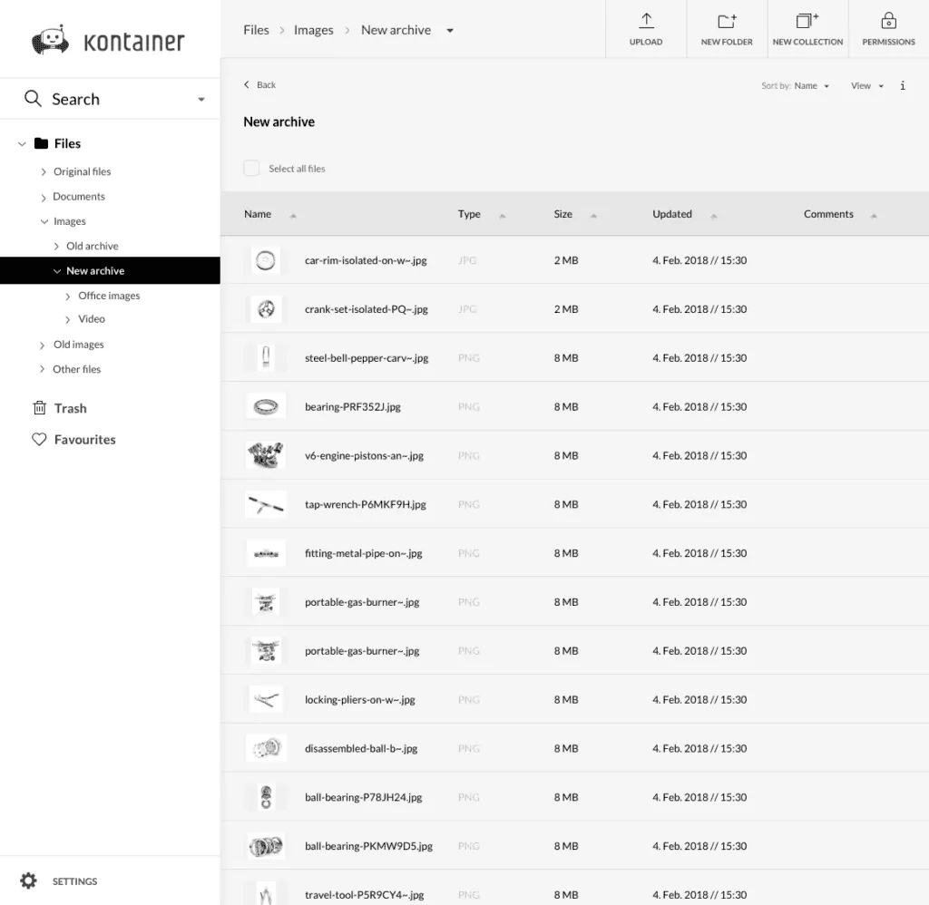Tick the Select all files checkbox
929x905 pixels.
[x=251, y=168]
